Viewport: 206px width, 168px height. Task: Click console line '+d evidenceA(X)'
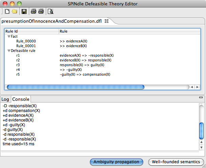coord(18,115)
